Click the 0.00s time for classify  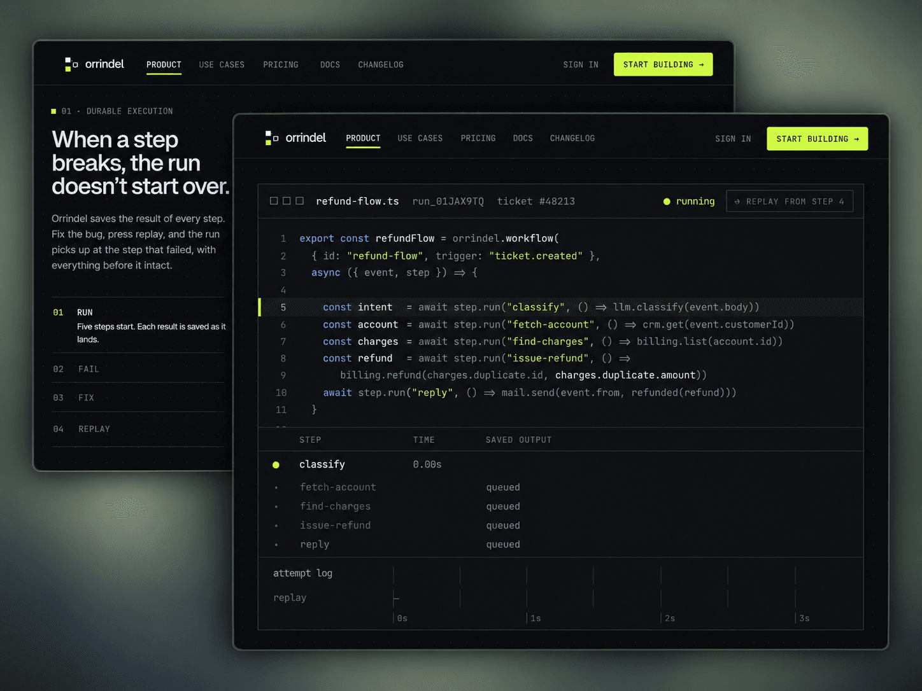coord(427,464)
